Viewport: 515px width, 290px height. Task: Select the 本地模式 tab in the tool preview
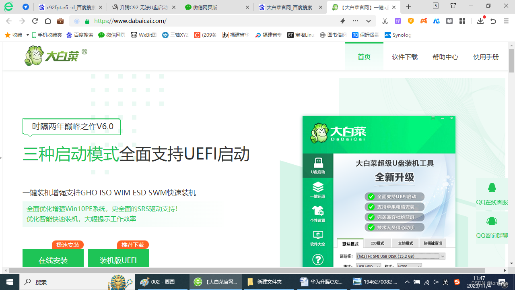click(x=405, y=244)
